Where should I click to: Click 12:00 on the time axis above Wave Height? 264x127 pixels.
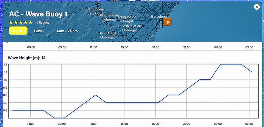click(93, 47)
